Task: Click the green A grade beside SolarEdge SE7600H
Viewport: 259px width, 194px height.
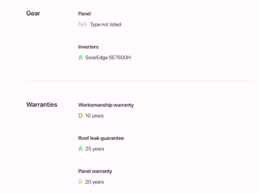Action: (x=80, y=58)
